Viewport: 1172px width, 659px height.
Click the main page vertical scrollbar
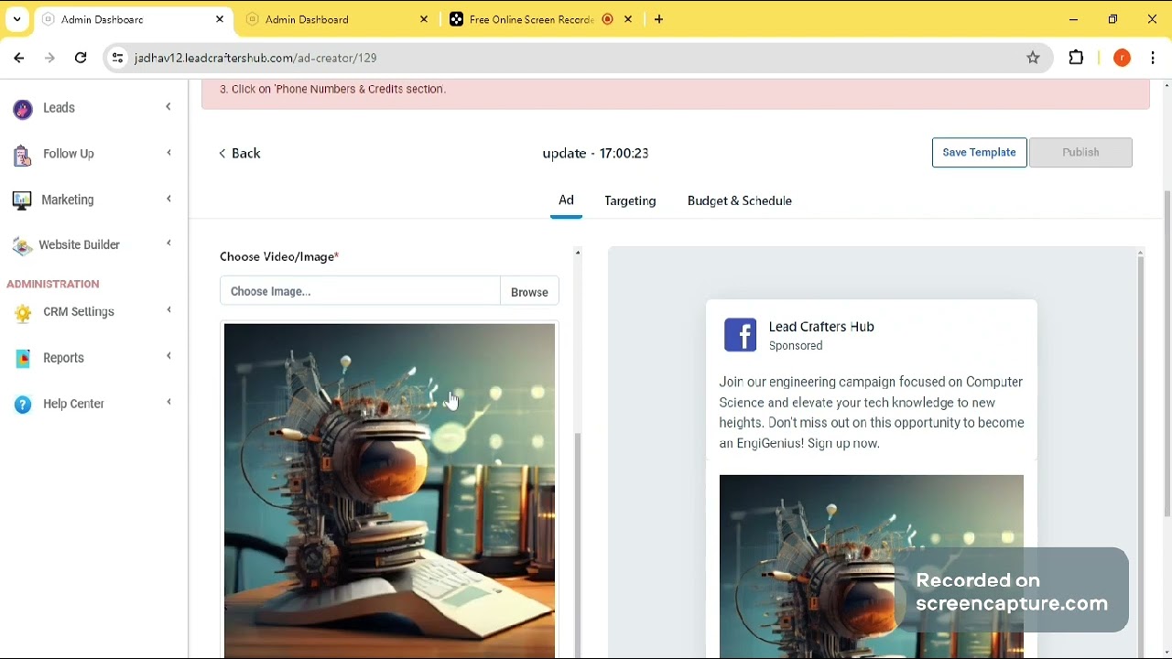[x=1167, y=352]
